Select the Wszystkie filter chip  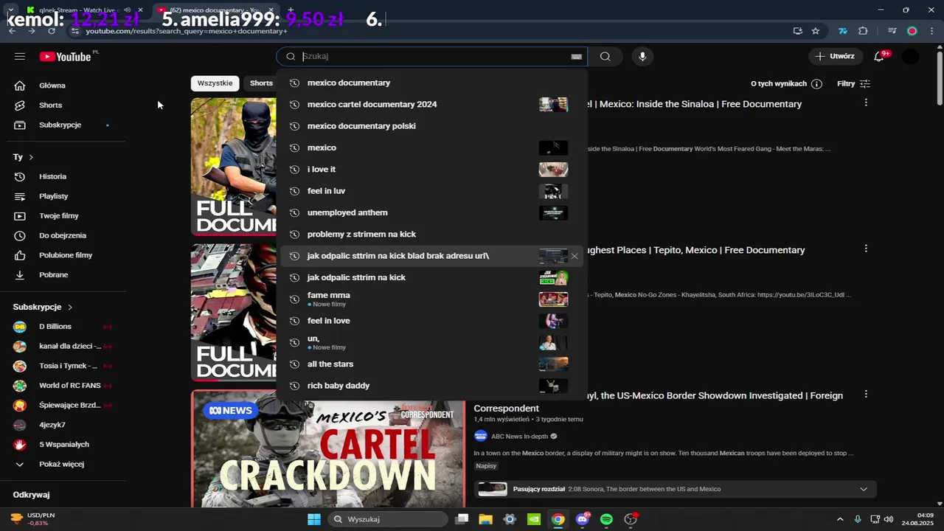coord(215,83)
